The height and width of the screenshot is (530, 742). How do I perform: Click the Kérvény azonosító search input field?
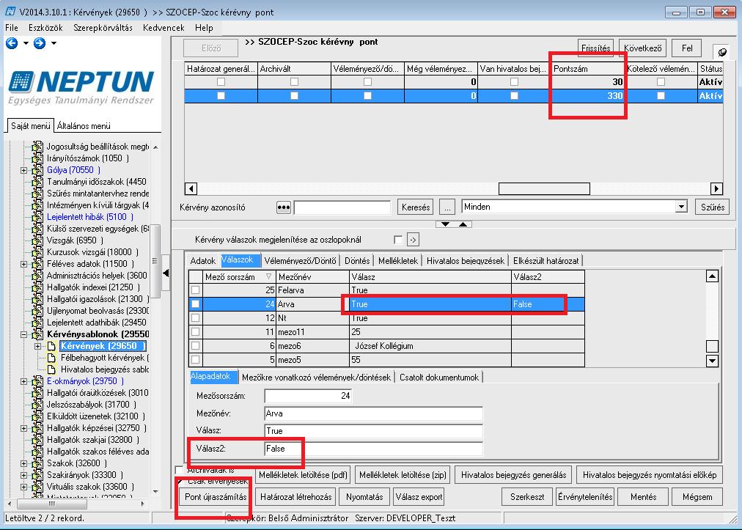pos(342,207)
